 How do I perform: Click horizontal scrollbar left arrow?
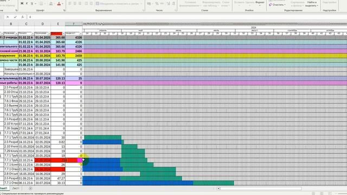tap(218, 188)
